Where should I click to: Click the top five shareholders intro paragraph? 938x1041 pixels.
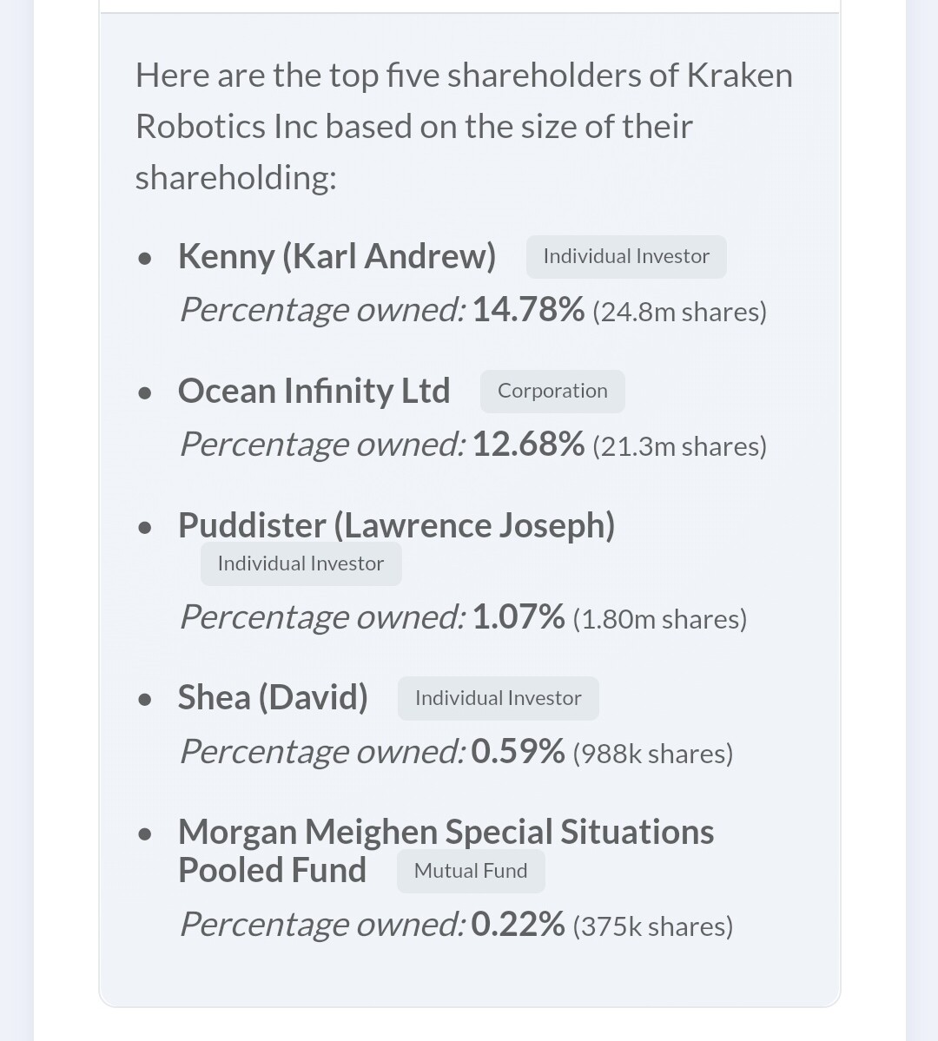tap(464, 127)
